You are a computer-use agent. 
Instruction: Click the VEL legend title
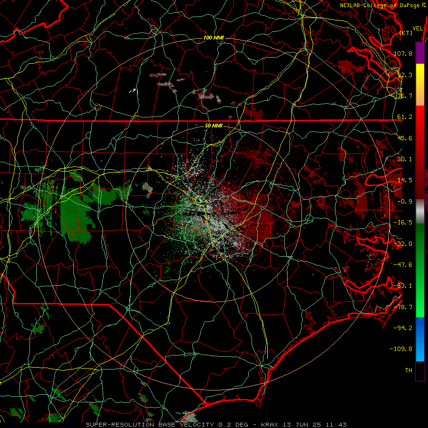point(418,29)
